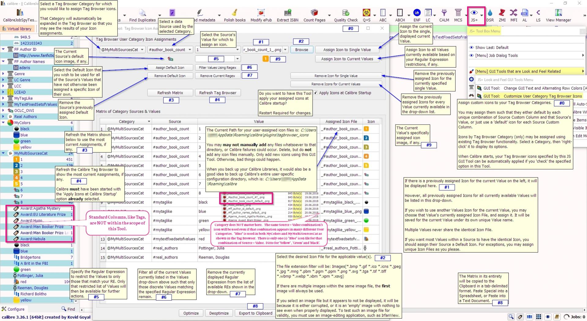
Task: Open the ENF toolbar tool
Action: (x=417, y=15)
